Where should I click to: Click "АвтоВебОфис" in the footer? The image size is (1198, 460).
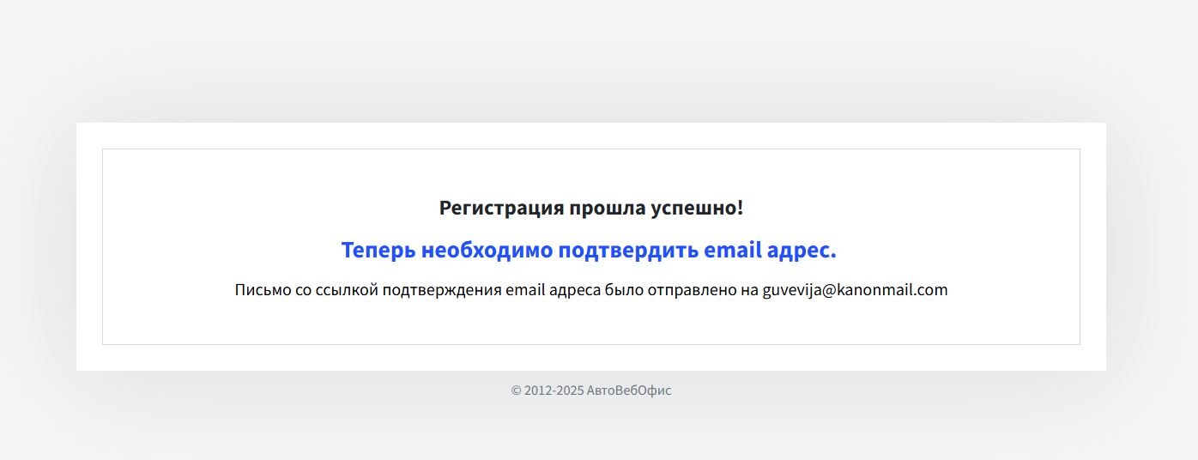click(x=629, y=390)
